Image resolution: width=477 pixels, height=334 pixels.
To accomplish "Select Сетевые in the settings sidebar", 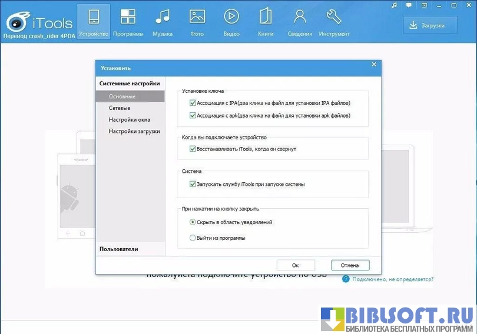I will [x=120, y=108].
